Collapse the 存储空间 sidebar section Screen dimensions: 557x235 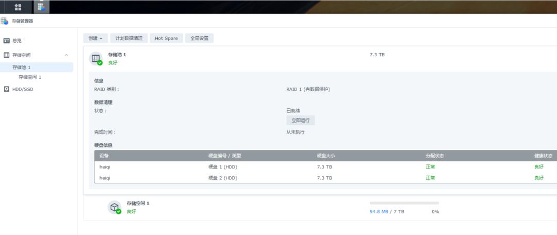[x=66, y=55]
